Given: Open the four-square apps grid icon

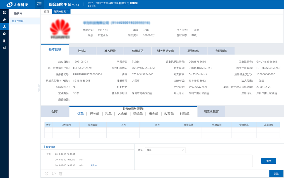Looking at the screenshot, I should click(x=4, y=13).
